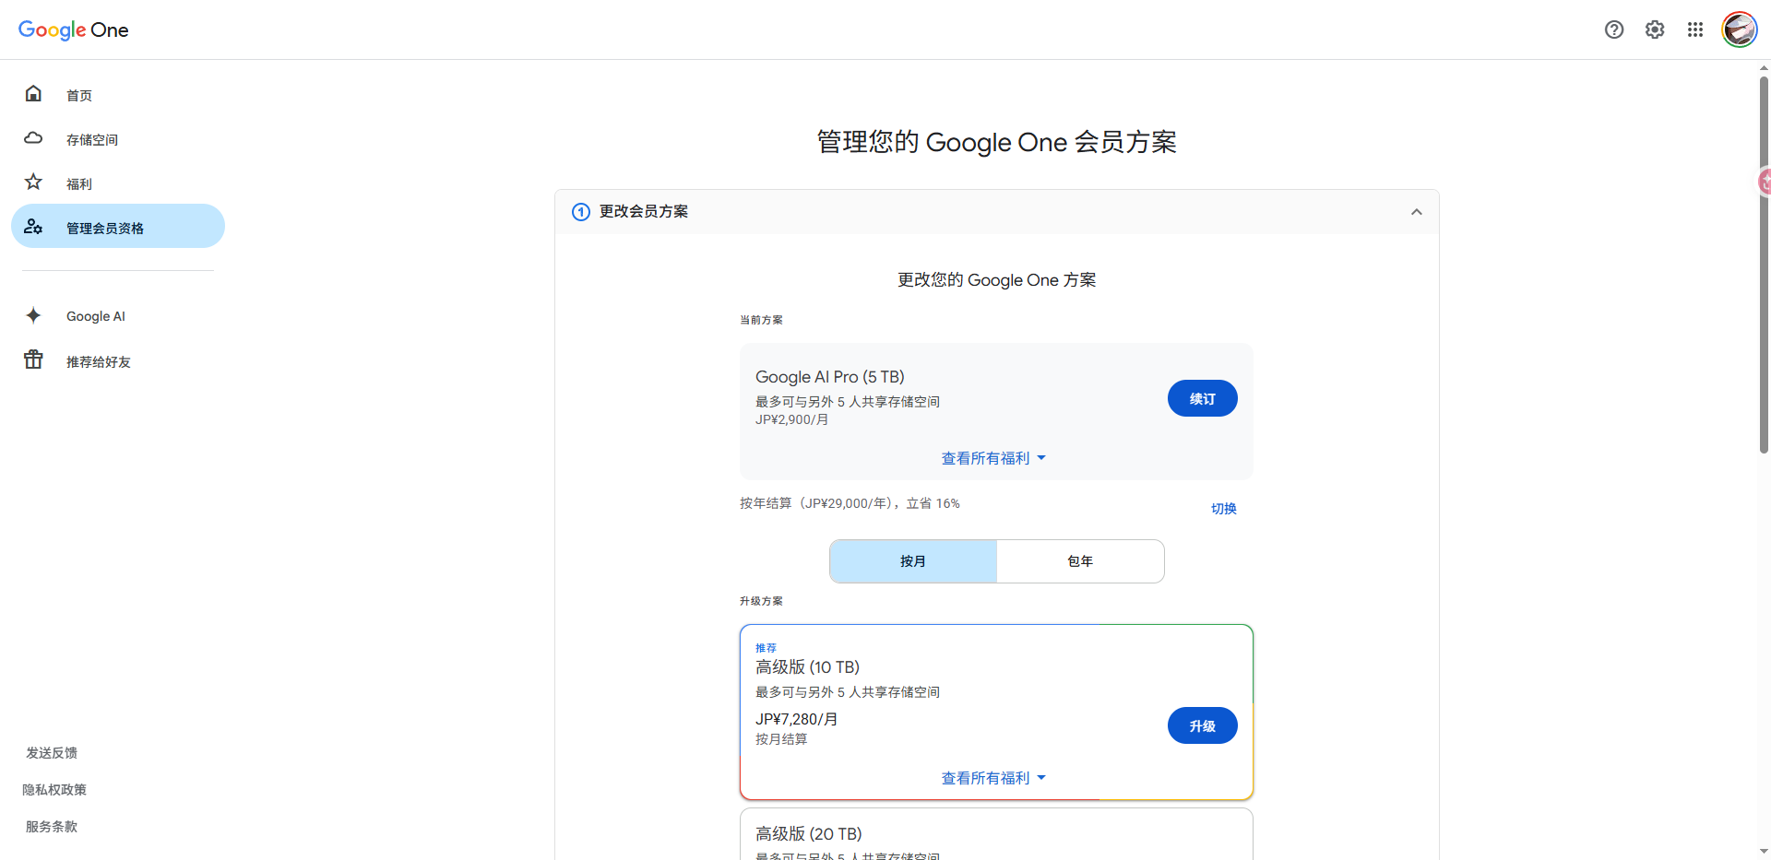Click the 续订 button

(1203, 398)
